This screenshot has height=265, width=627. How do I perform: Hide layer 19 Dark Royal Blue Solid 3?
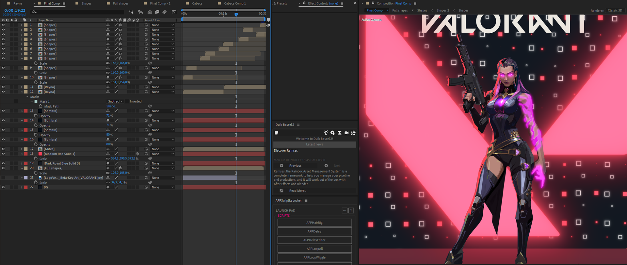3,163
